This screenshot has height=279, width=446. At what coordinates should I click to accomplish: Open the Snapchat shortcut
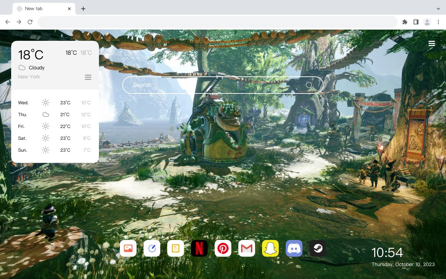click(270, 248)
